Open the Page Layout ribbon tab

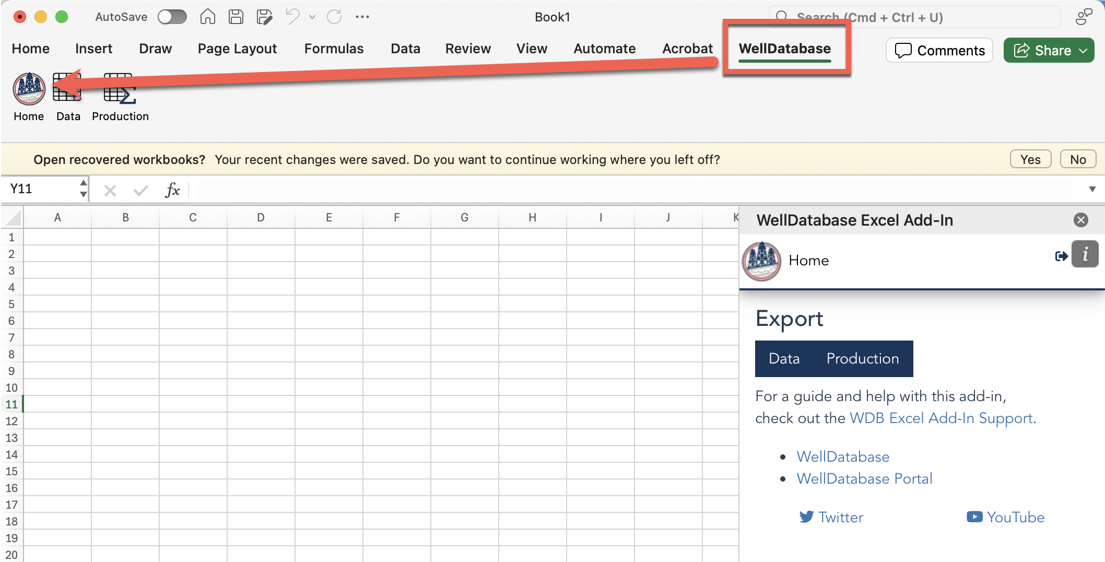(x=237, y=49)
